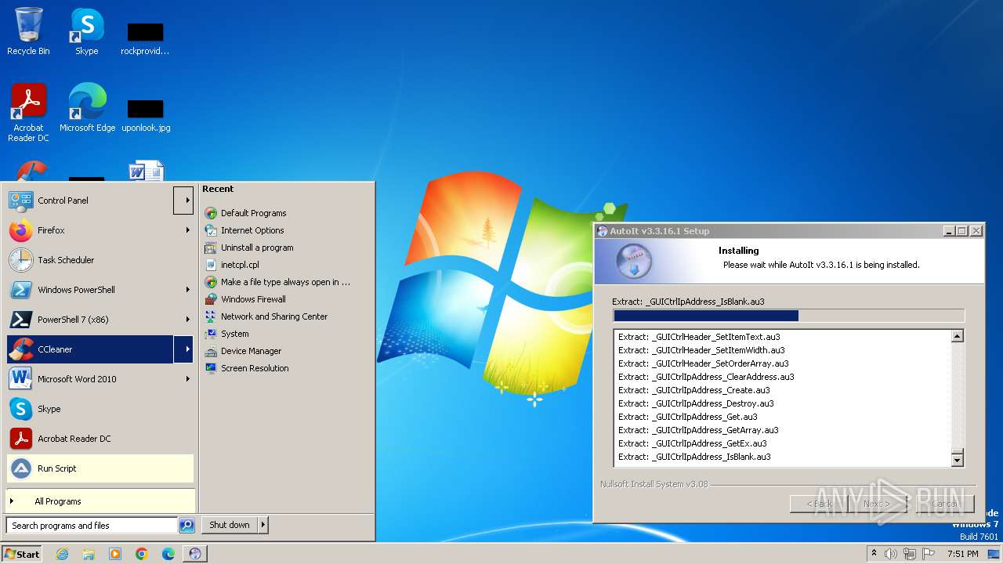Expand the Control Panel submenu arrow

point(184,201)
